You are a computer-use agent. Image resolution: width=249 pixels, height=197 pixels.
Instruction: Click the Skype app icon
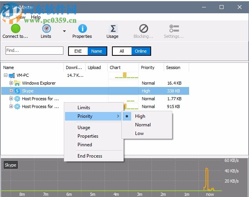(x=17, y=91)
